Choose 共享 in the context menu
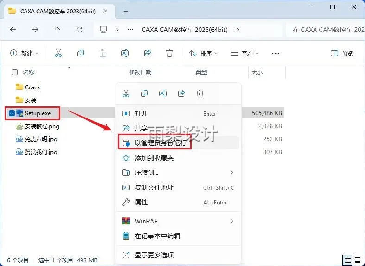 [178, 128]
